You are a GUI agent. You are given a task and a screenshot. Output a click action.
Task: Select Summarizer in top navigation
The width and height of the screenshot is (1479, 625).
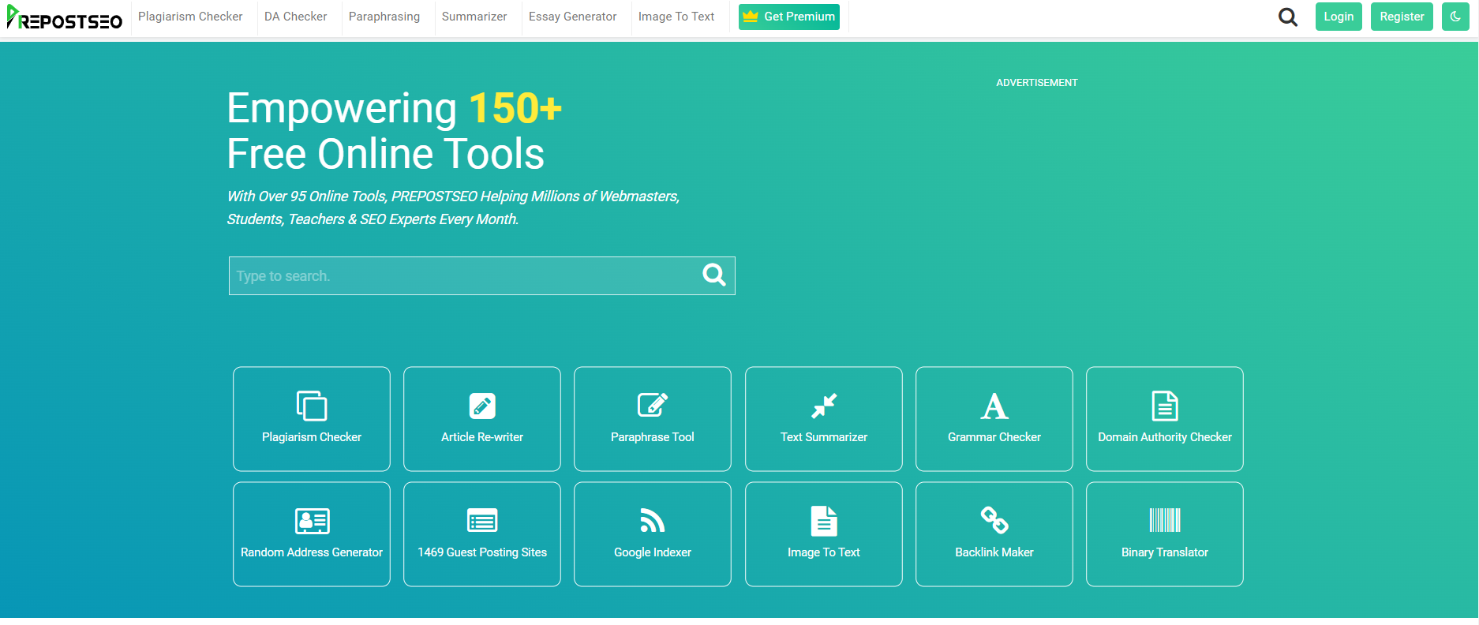474,17
